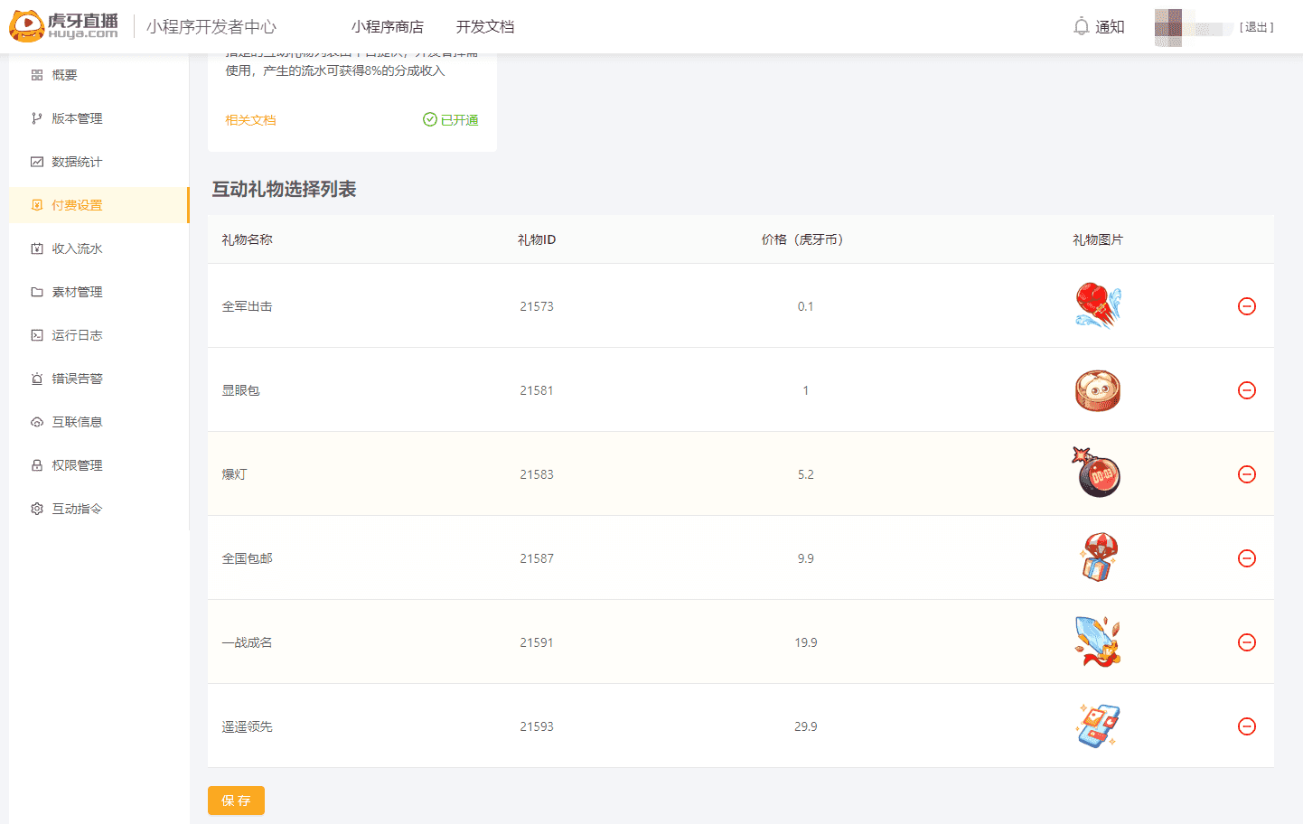Click the 保存 button

tap(236, 801)
